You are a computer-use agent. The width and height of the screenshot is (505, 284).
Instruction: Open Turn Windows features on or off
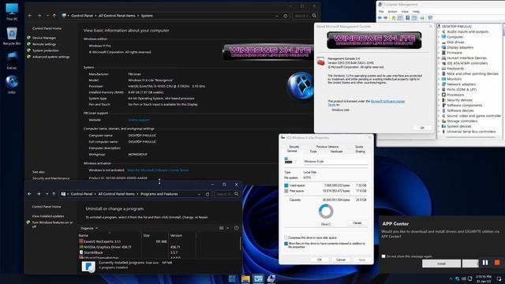[x=52, y=224]
